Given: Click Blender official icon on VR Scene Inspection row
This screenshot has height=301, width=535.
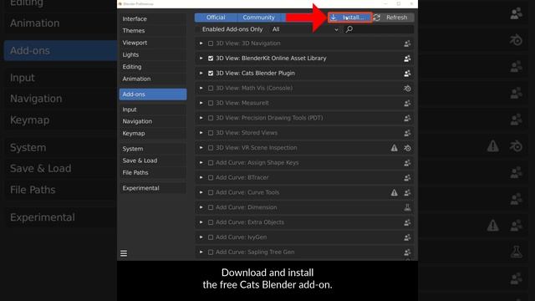Looking at the screenshot, I should coord(407,148).
